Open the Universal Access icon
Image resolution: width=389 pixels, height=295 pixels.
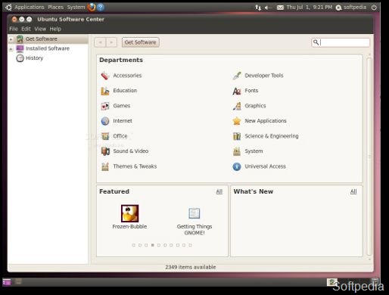click(x=237, y=166)
